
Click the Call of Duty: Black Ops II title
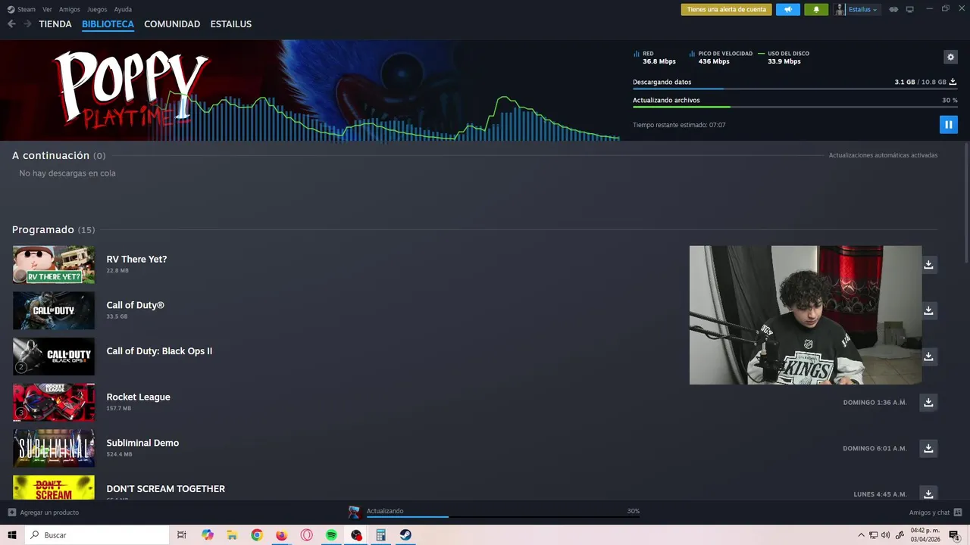click(159, 351)
